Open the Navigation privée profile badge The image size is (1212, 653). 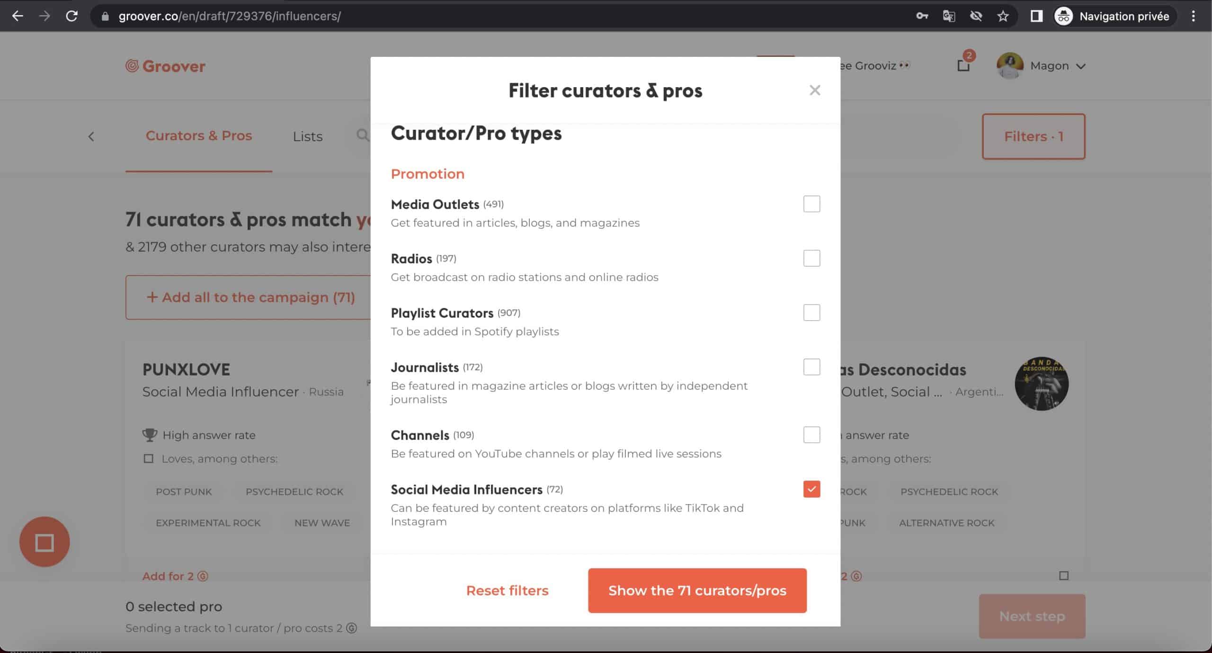coord(1114,16)
